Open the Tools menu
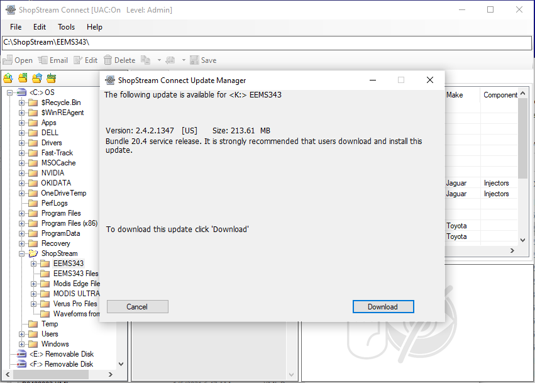 (66, 27)
